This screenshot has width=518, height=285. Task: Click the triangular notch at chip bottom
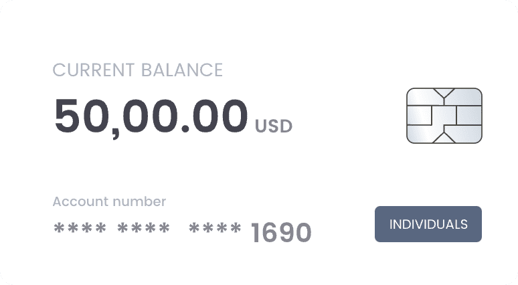444,138
